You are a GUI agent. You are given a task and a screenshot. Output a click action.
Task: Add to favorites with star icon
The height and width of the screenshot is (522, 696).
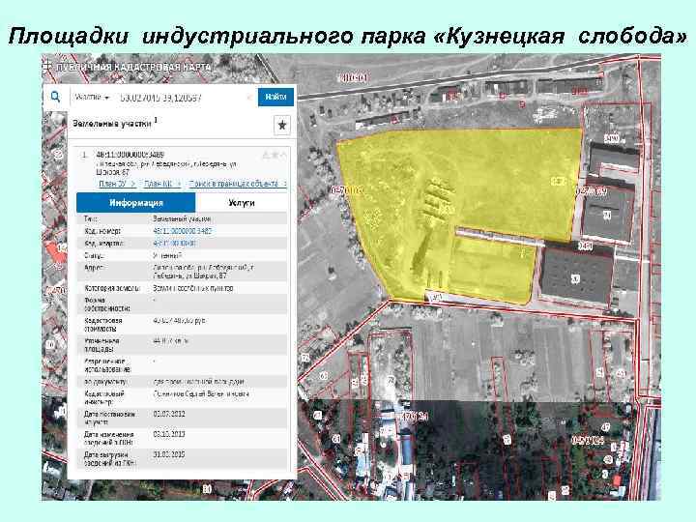point(282,126)
